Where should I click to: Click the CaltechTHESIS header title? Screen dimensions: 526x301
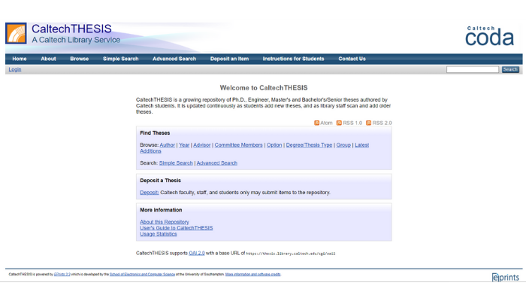(x=71, y=29)
